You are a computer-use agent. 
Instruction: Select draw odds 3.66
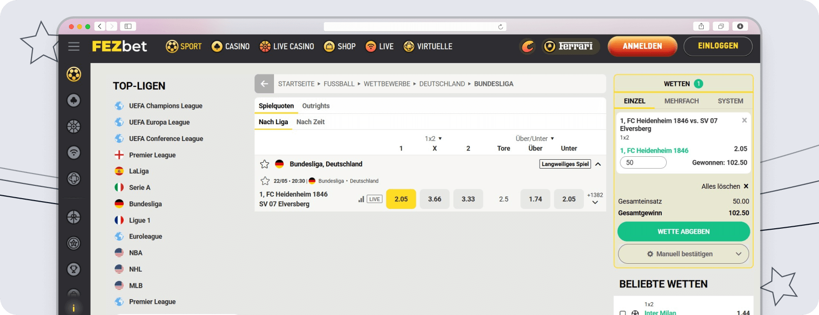435,199
